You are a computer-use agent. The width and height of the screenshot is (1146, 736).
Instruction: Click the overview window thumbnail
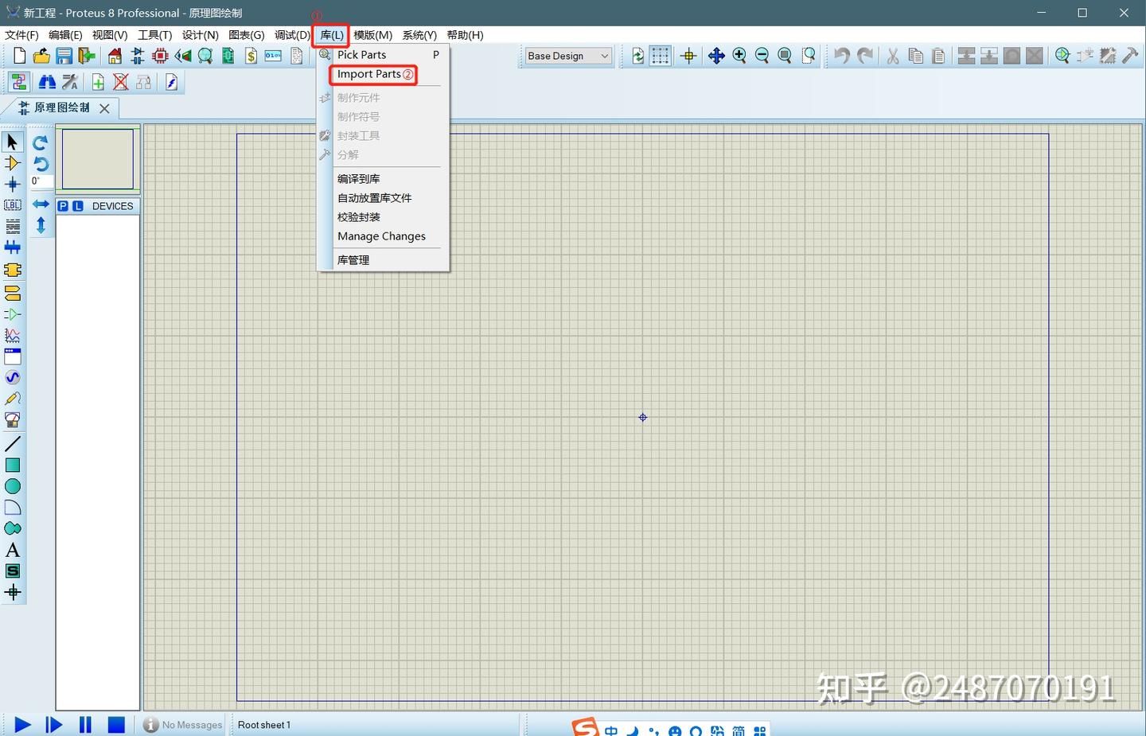pyautogui.click(x=98, y=159)
